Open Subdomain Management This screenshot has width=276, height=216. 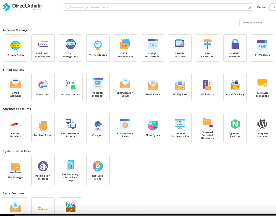point(43,48)
